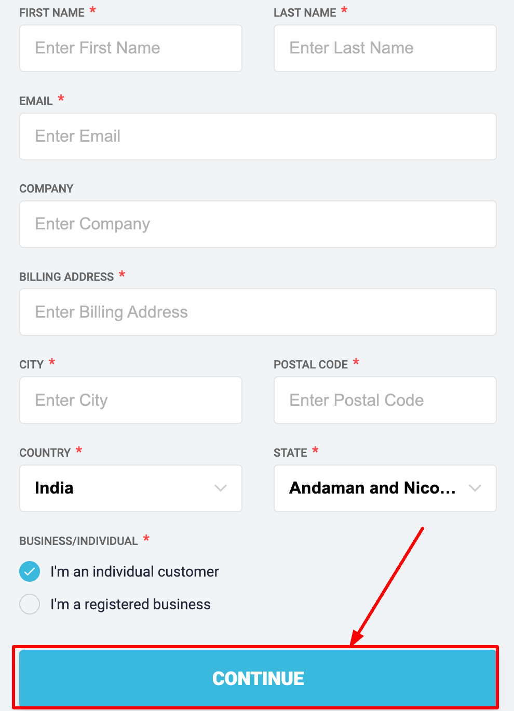Click into the Enter Email field

[258, 136]
